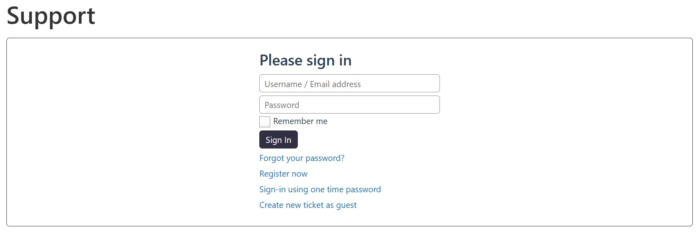Focus the Password input field
Image resolution: width=700 pixels, height=232 pixels.
tap(349, 105)
